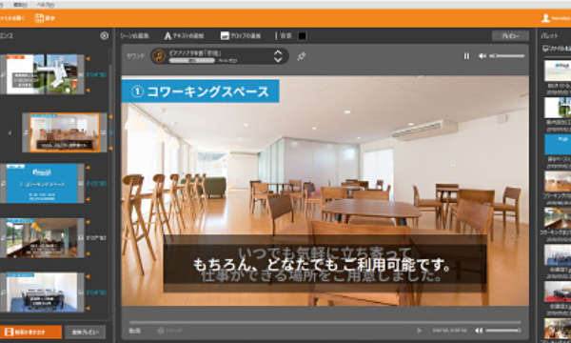Screen dimensions: 571x343
Task: Click the grey button beside export
Action: tap(86, 333)
